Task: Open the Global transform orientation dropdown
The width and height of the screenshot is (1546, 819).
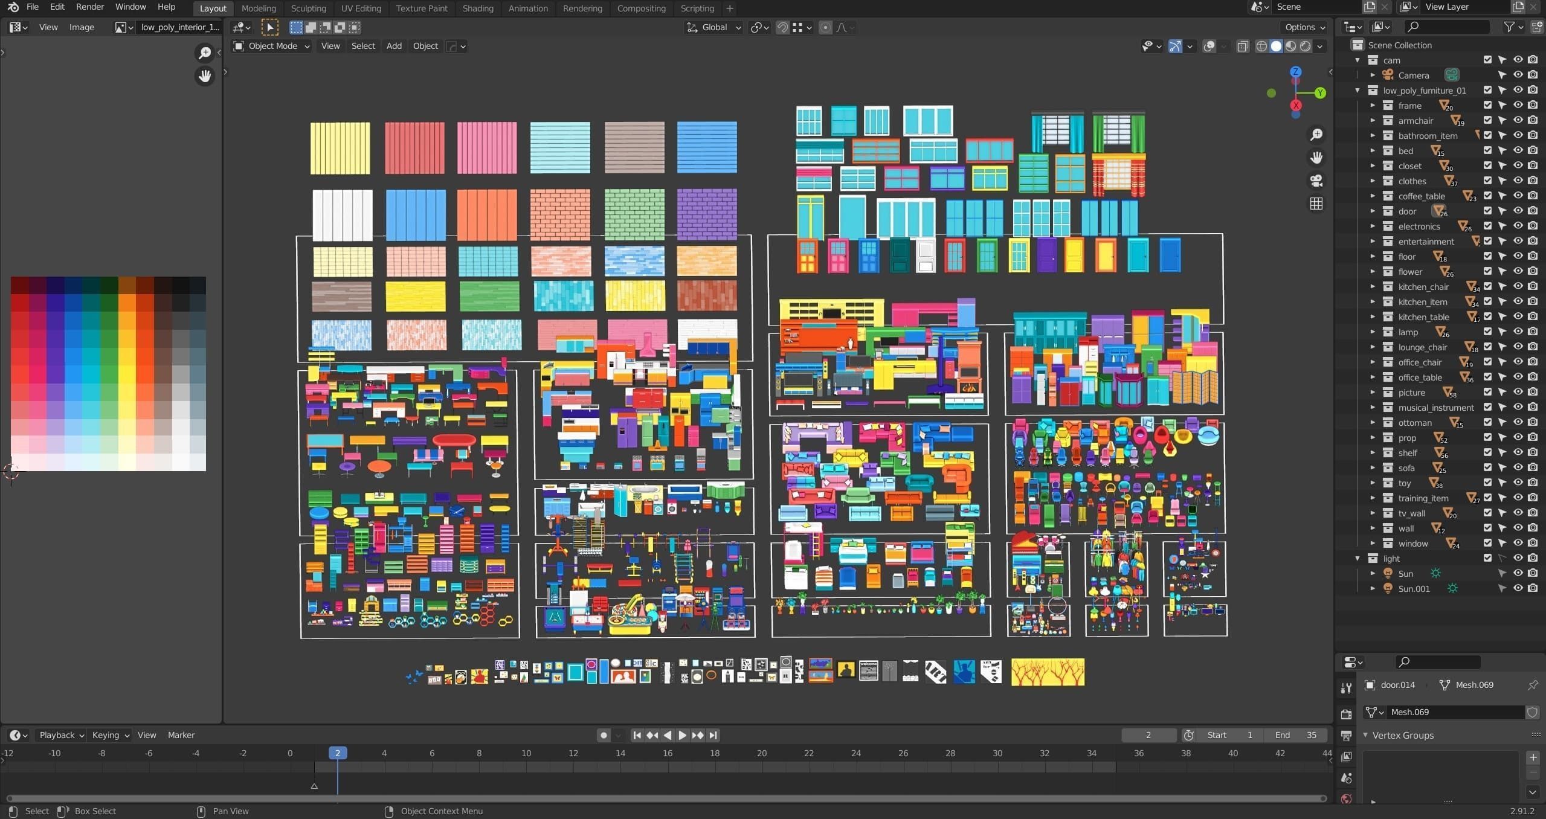Action: point(714,27)
